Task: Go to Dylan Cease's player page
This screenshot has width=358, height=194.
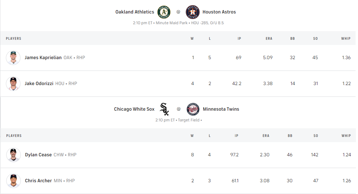Action: (38, 155)
